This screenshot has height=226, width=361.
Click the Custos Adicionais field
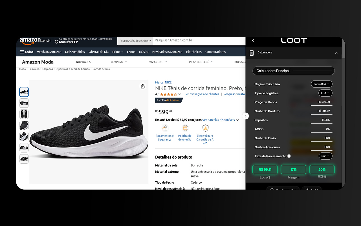click(322, 147)
